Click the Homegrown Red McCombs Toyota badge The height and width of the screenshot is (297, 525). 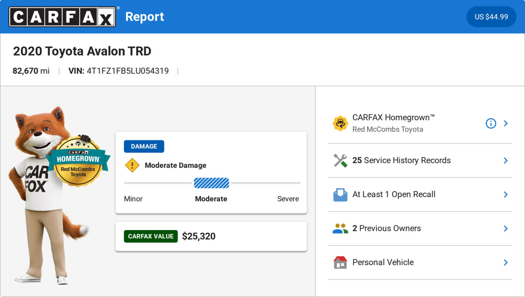pos(78,160)
